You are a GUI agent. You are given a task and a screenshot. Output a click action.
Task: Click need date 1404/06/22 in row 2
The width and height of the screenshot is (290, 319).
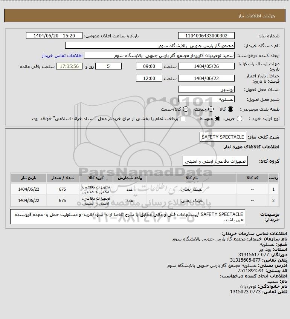[29, 200]
